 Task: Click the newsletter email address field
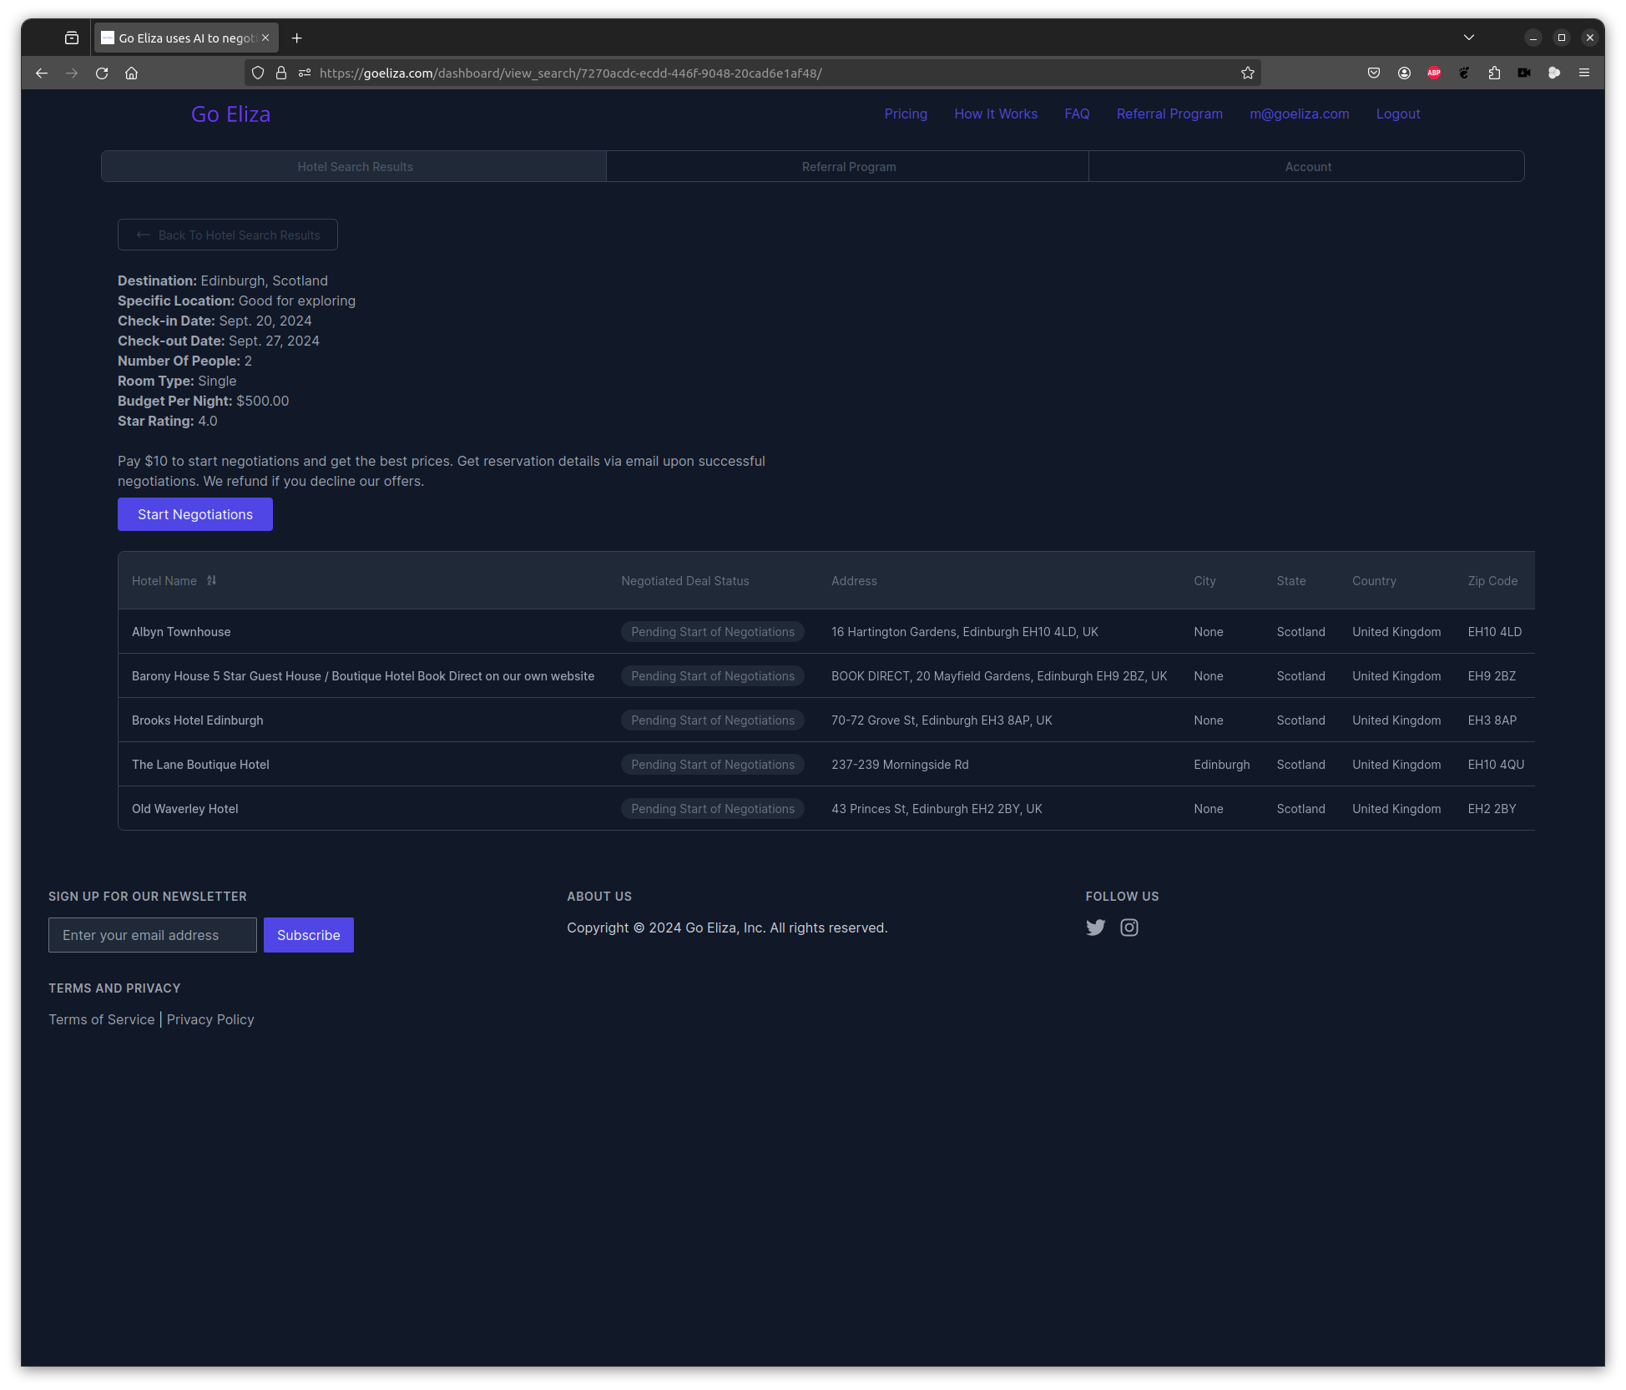click(153, 935)
